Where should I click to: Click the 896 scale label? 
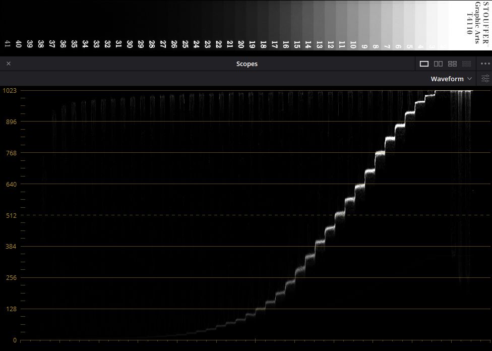11,122
